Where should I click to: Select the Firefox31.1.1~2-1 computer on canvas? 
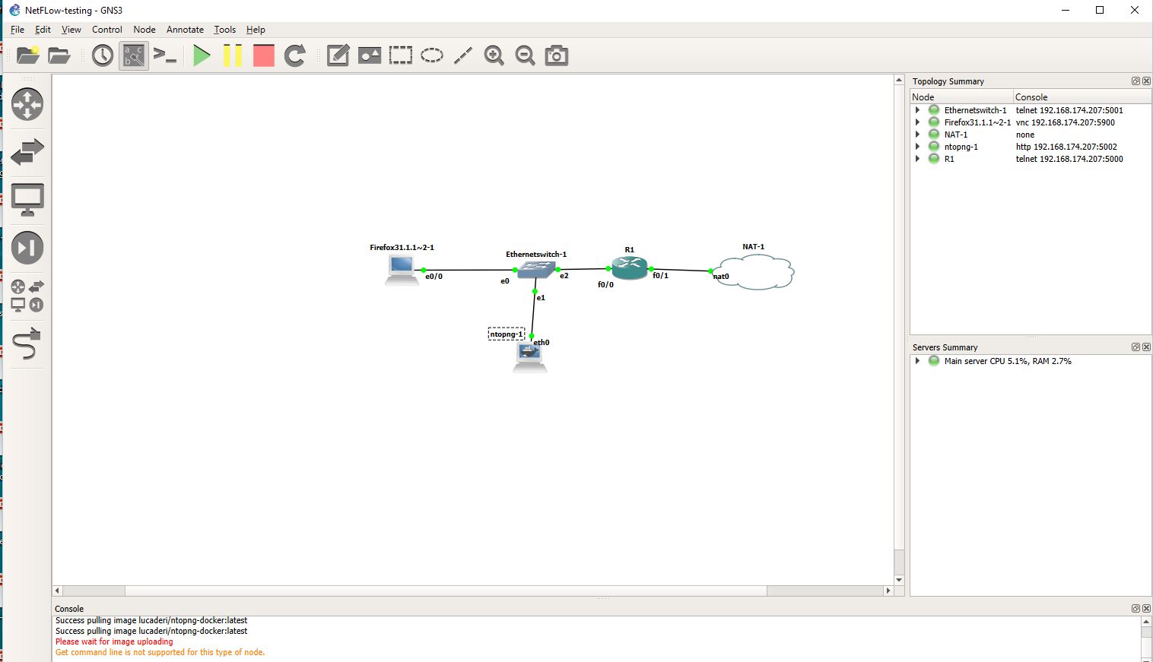tap(402, 270)
